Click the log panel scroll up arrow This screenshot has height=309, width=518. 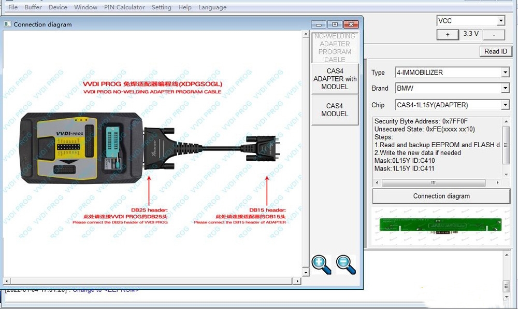[507, 255]
